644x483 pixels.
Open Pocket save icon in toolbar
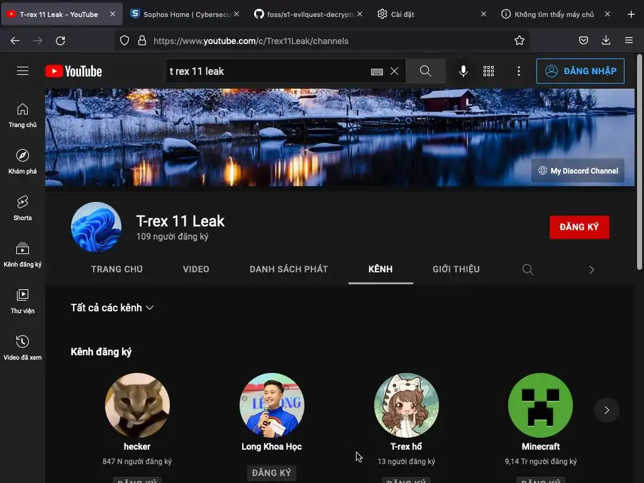[583, 40]
